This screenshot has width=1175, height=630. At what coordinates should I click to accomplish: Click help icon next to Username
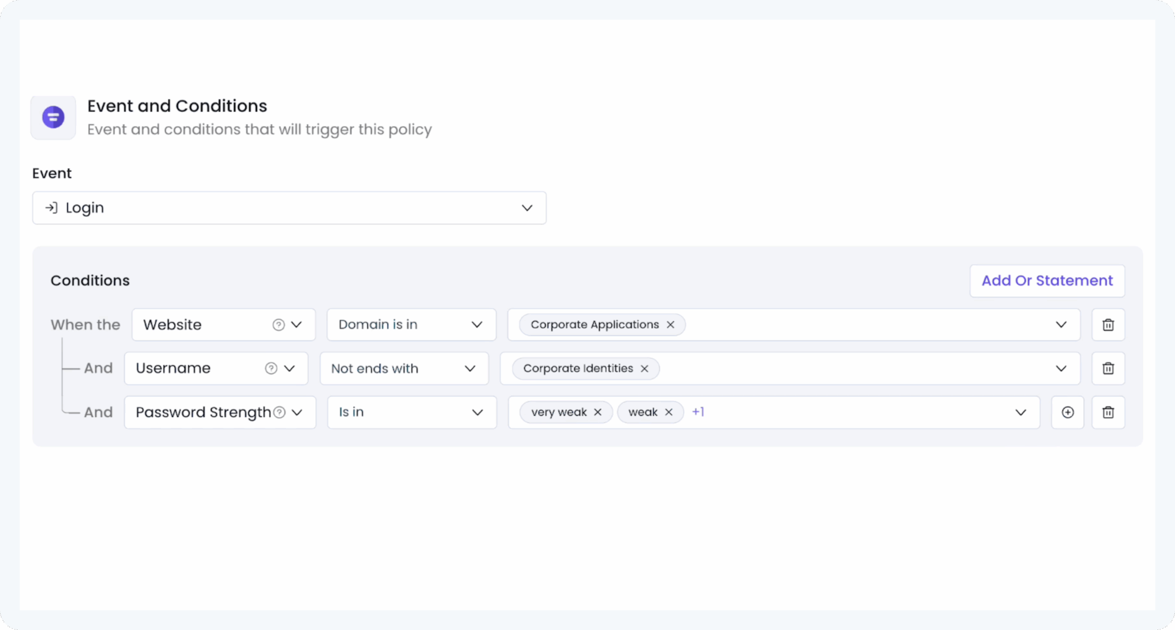pos(271,368)
